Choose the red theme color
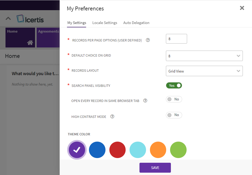 pos(117,150)
